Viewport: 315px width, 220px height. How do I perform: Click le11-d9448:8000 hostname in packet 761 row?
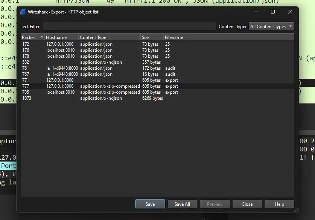tap(62, 68)
